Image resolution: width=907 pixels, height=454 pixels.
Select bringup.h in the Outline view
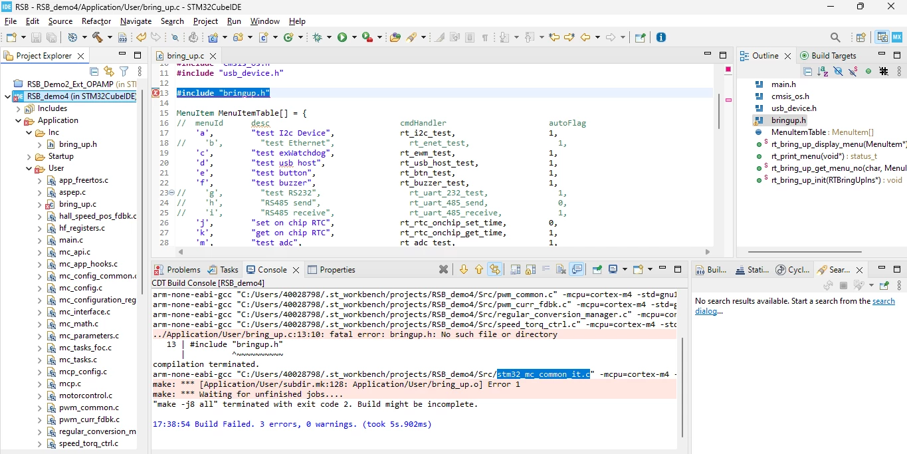pyautogui.click(x=788, y=120)
